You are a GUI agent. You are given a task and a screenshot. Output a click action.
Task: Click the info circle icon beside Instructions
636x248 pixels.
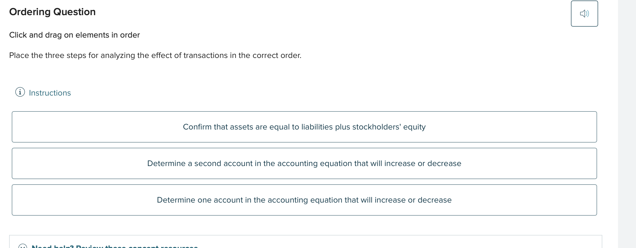point(20,92)
